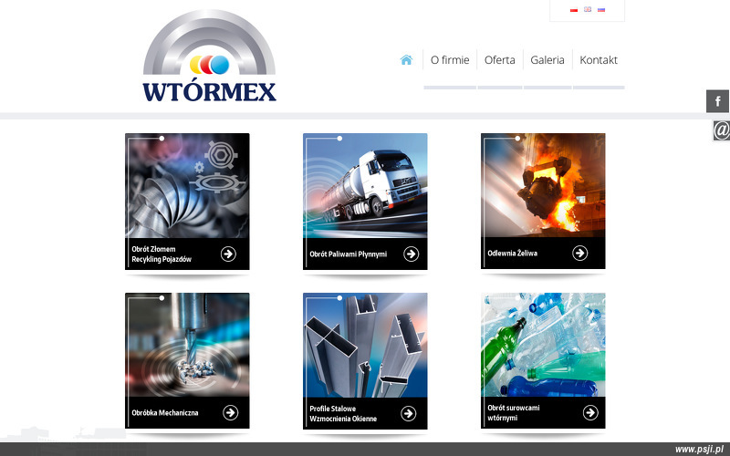Click arrow on Obróbka Mechaniczna card
This screenshot has width=730, height=456.
pyautogui.click(x=230, y=413)
